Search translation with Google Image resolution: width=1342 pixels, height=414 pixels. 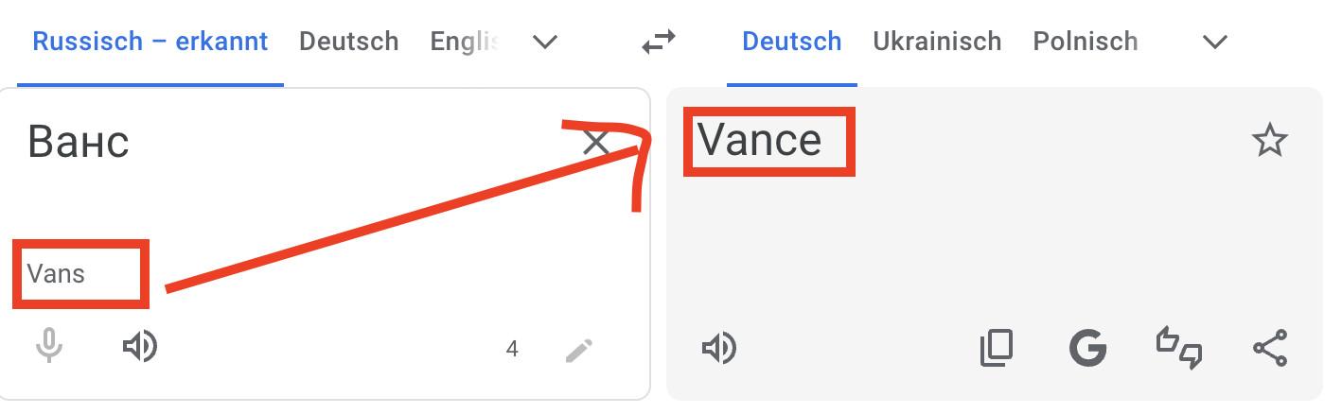click(1087, 349)
